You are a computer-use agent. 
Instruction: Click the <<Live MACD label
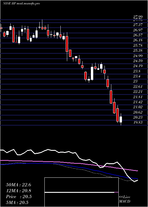click(x=125, y=199)
